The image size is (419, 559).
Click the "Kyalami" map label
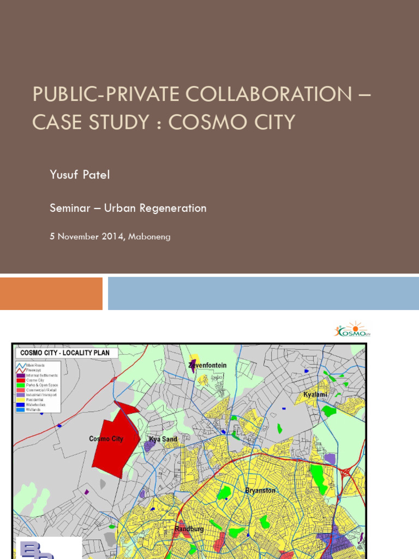[315, 395]
